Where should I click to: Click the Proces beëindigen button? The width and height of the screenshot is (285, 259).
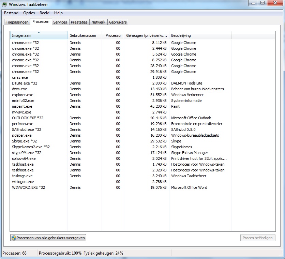(x=258, y=238)
